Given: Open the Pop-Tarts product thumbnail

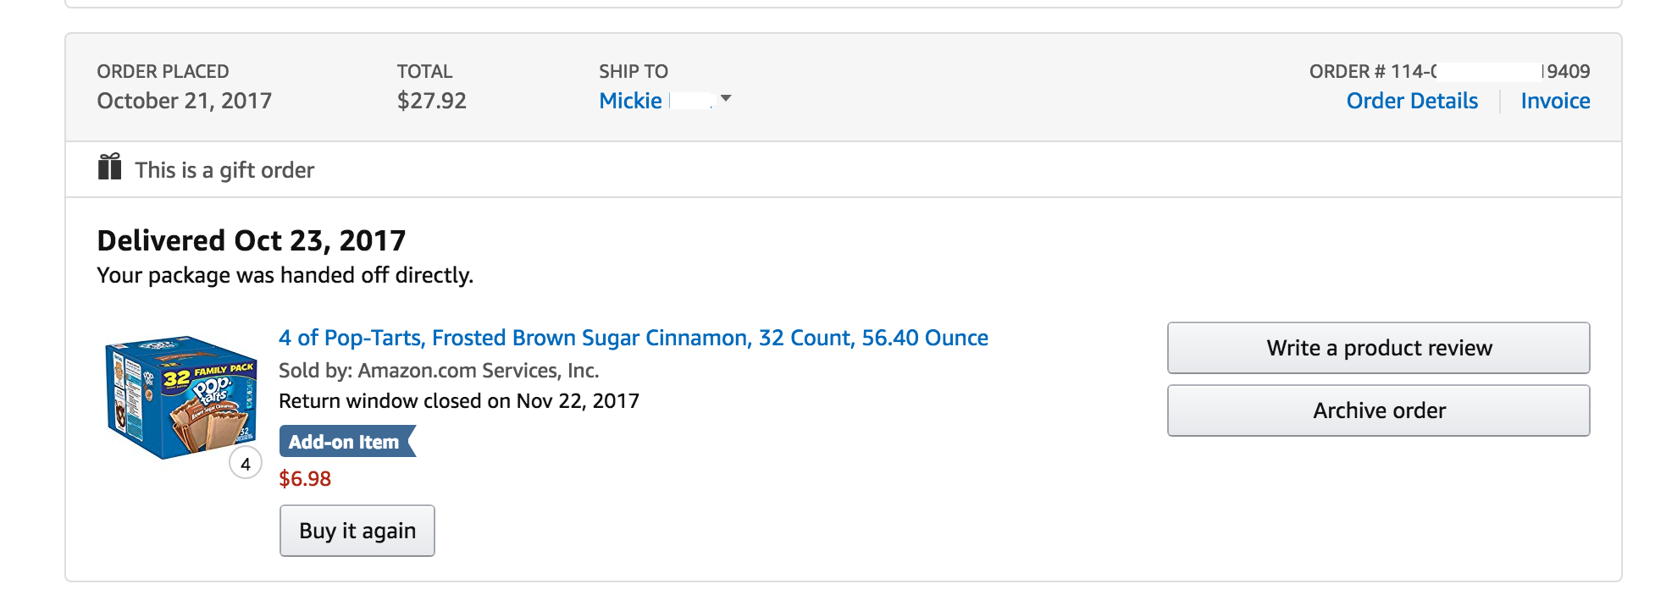Looking at the screenshot, I should (180, 398).
